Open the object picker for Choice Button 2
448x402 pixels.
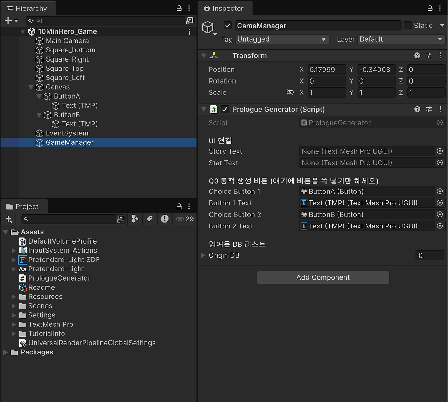point(440,214)
